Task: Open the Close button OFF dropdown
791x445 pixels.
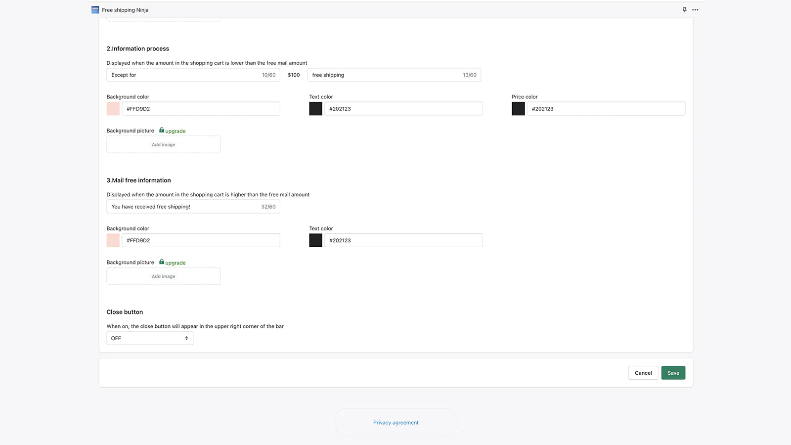Action: pyautogui.click(x=150, y=338)
